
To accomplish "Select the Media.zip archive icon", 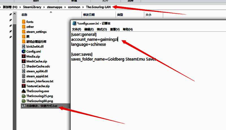I will point(24,56).
